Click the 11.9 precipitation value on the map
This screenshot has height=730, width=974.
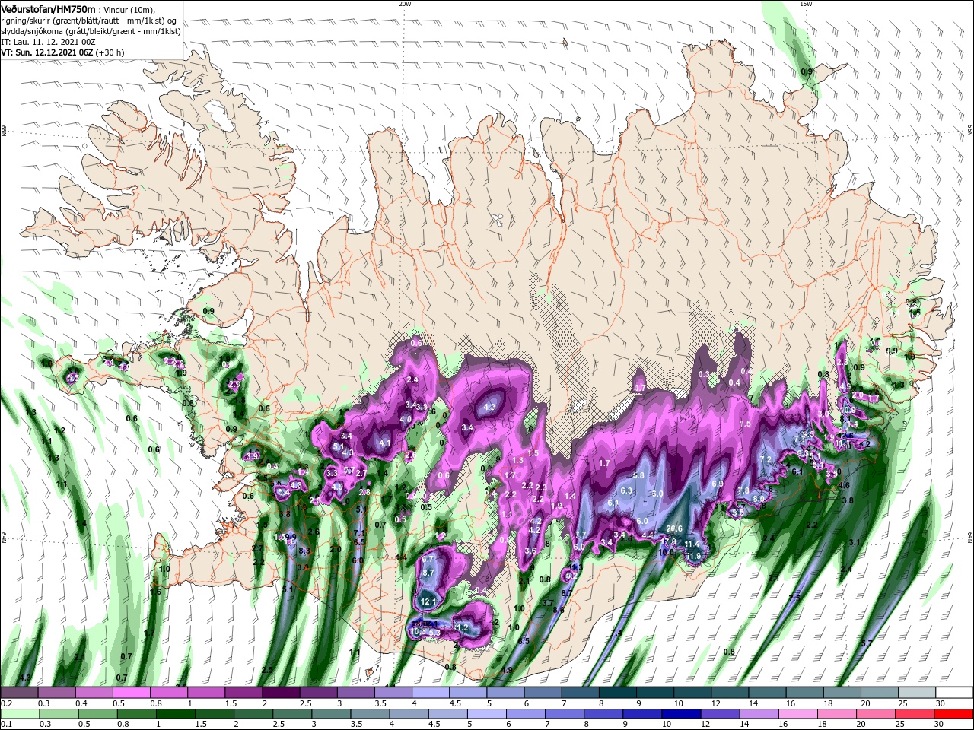[694, 556]
